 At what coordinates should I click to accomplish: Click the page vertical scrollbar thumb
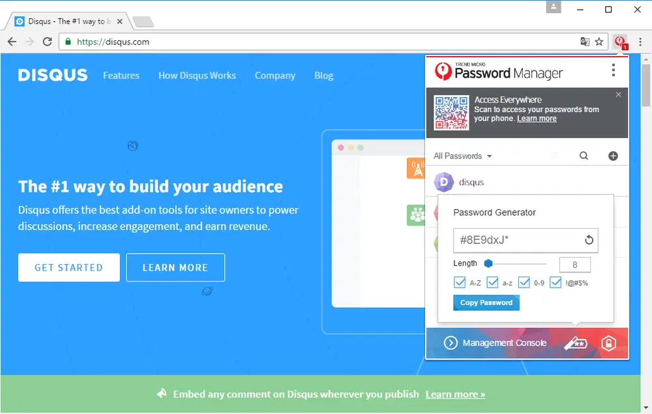(645, 85)
